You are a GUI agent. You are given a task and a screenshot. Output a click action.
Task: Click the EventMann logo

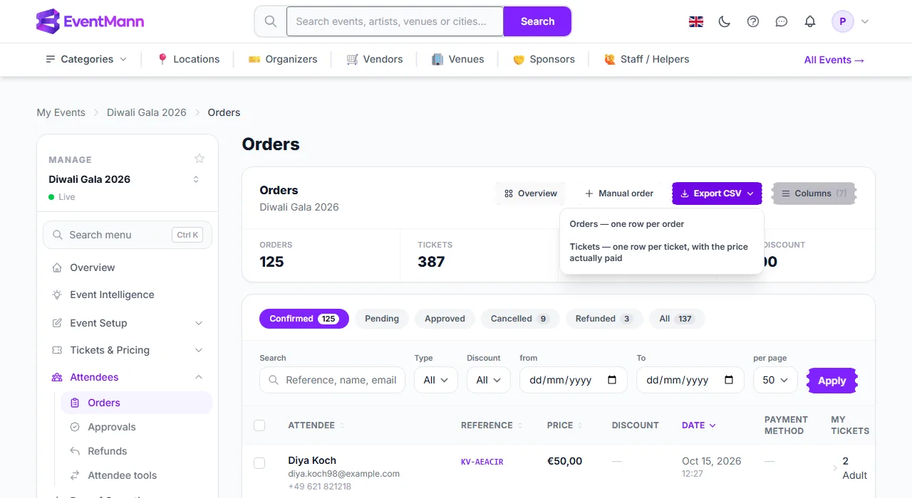click(x=90, y=21)
